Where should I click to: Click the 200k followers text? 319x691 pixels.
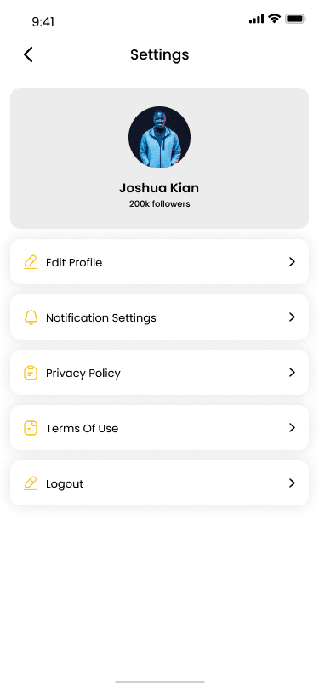(x=160, y=204)
